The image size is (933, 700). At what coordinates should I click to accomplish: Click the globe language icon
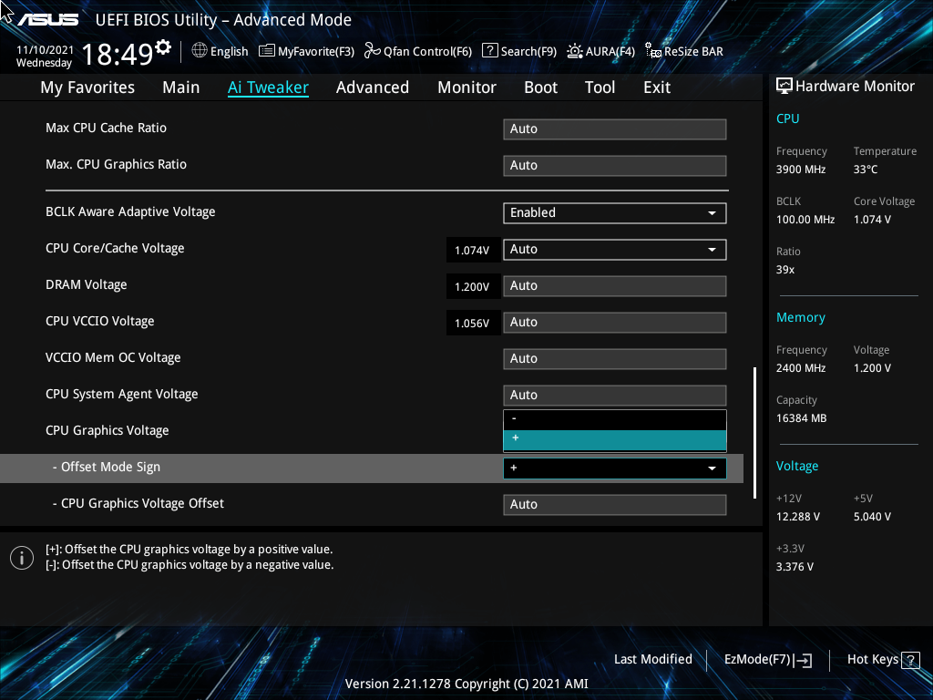tap(200, 51)
